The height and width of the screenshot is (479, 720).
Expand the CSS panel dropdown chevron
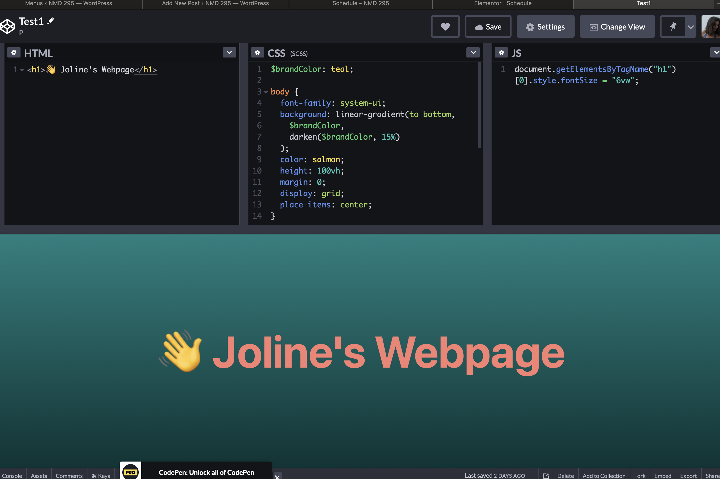tap(473, 53)
